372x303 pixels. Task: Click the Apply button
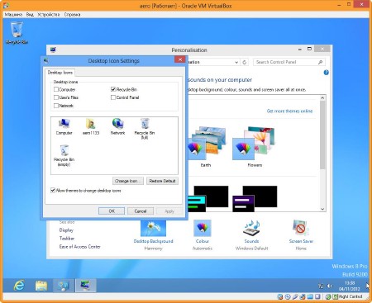[x=169, y=211]
